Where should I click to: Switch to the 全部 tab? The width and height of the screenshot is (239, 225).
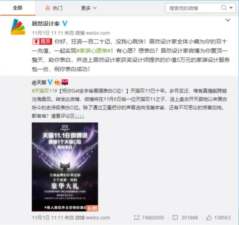[x=18, y=8]
